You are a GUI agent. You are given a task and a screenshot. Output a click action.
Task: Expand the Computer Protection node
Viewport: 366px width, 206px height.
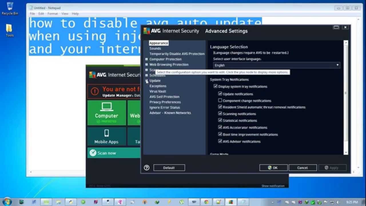(146, 59)
